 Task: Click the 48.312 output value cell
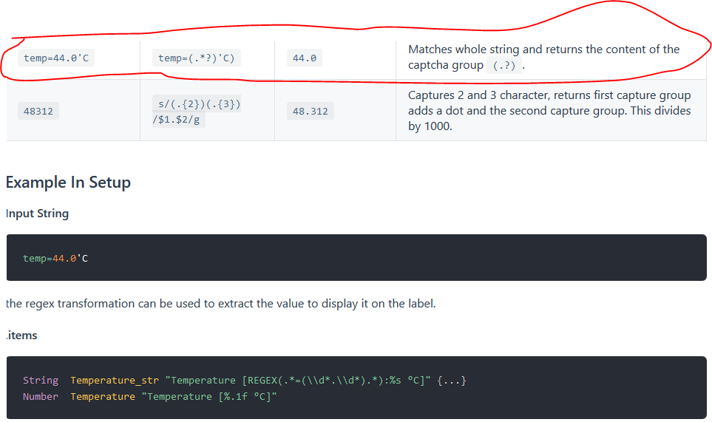(310, 112)
